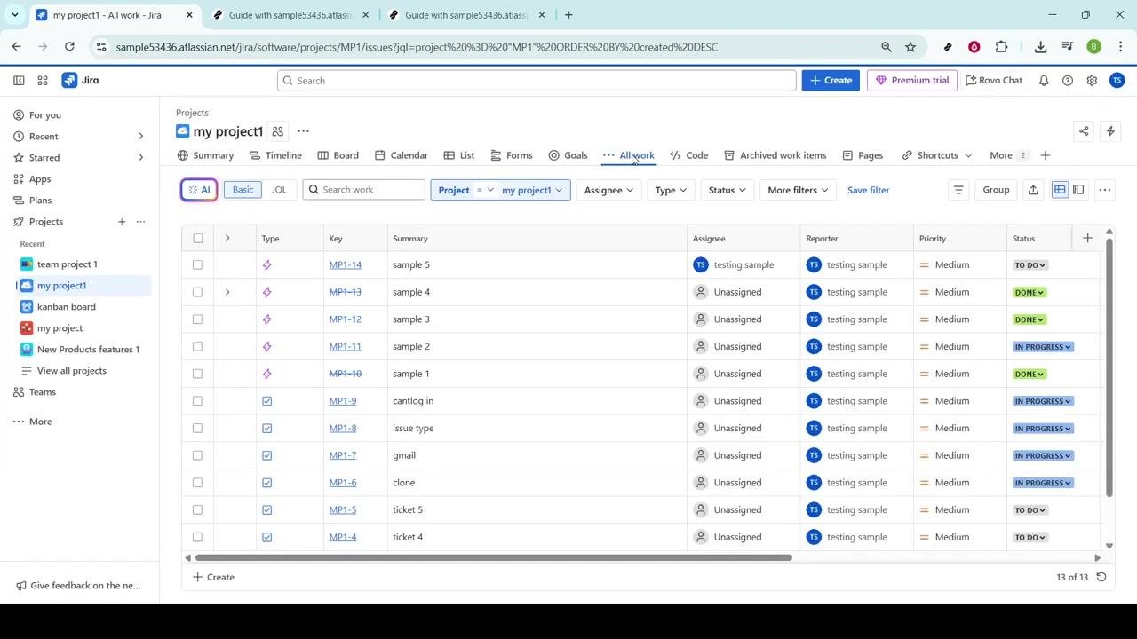Add a new tab with plus icon
Screen dimensions: 1137x639
tap(1046, 155)
